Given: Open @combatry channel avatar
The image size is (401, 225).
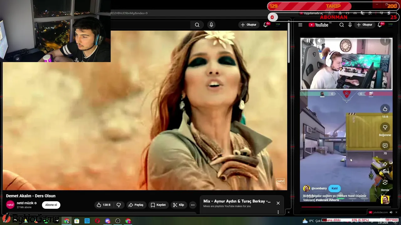Looking at the screenshot, I should click(306, 188).
